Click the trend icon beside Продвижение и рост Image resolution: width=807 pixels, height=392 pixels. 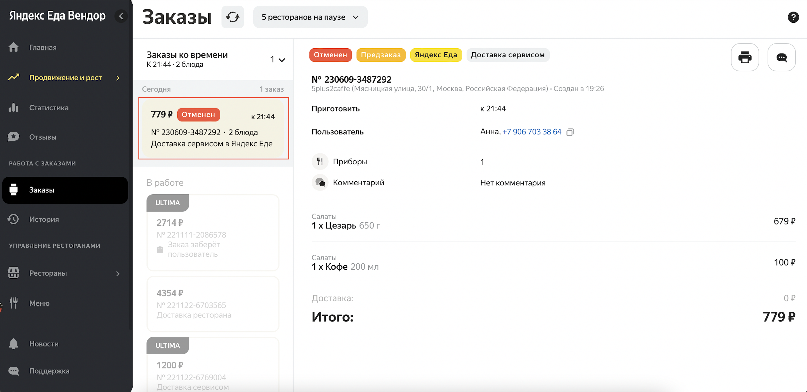tap(14, 77)
